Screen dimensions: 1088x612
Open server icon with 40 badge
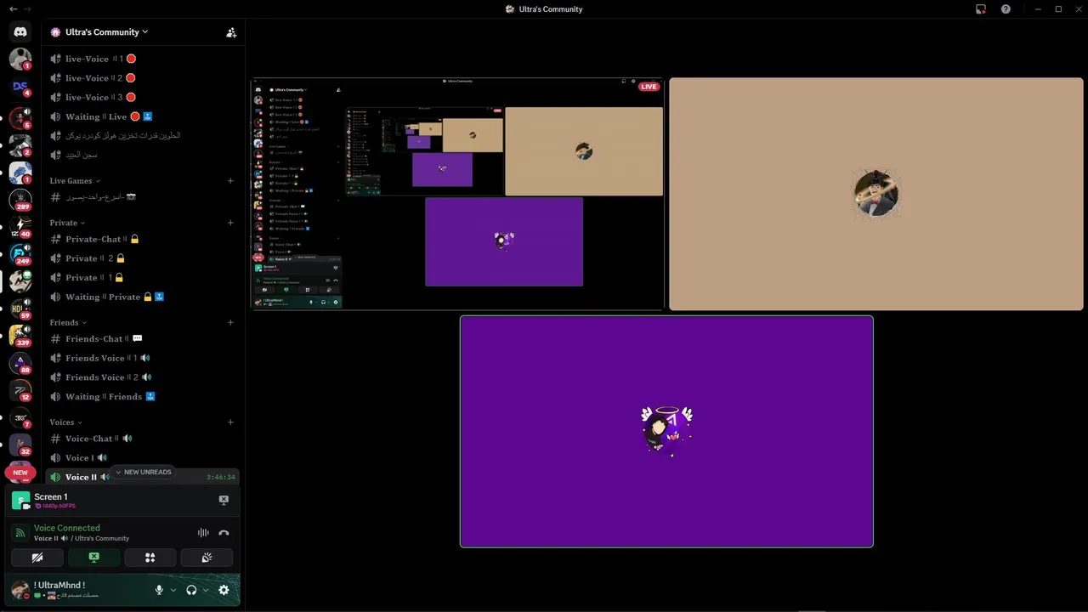click(x=20, y=227)
